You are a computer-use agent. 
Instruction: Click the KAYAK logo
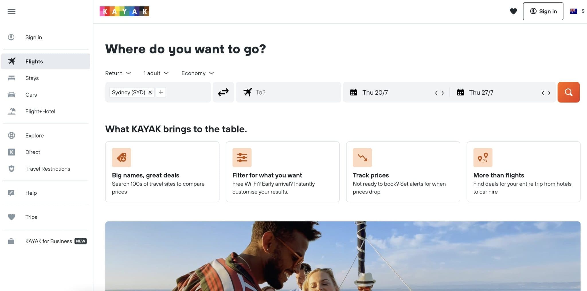click(124, 11)
